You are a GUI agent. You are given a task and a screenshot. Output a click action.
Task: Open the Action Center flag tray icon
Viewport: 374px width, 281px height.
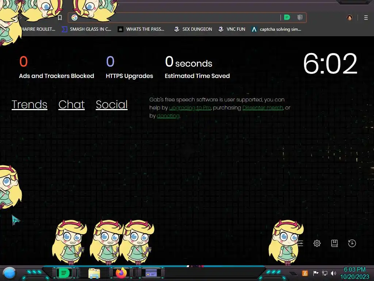click(x=316, y=273)
